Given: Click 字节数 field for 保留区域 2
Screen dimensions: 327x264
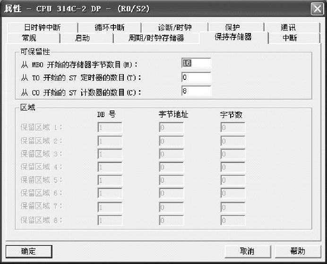Looking at the screenshot, I should 233,141.
